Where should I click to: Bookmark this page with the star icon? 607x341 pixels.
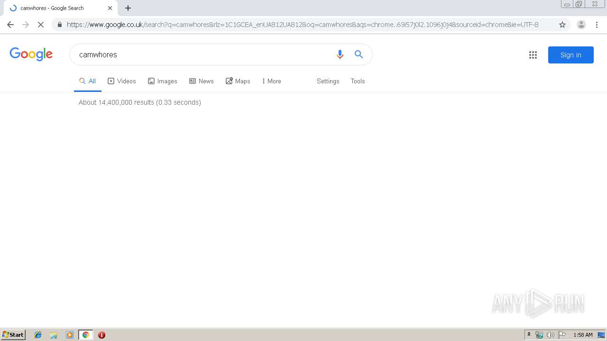pyautogui.click(x=562, y=25)
